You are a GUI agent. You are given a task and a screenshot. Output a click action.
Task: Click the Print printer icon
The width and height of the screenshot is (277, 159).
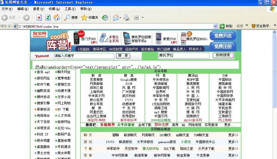126,18
